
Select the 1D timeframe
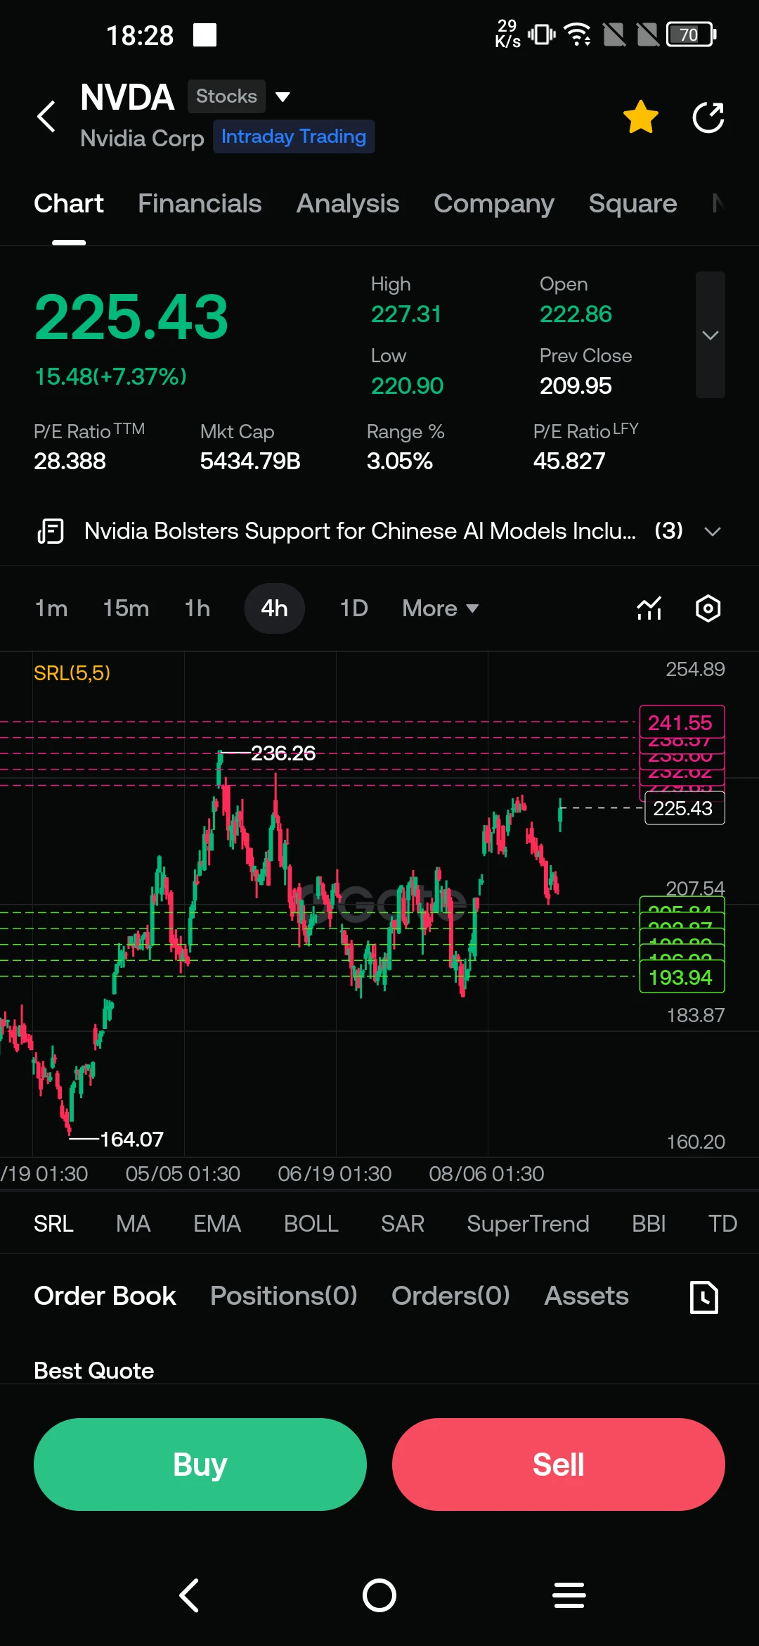pyautogui.click(x=354, y=608)
